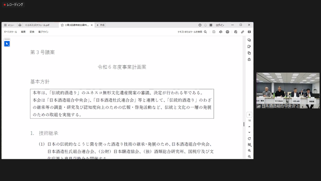The width and height of the screenshot is (321, 181).
Task: Click the cloud upload icon
Action: (x=221, y=32)
